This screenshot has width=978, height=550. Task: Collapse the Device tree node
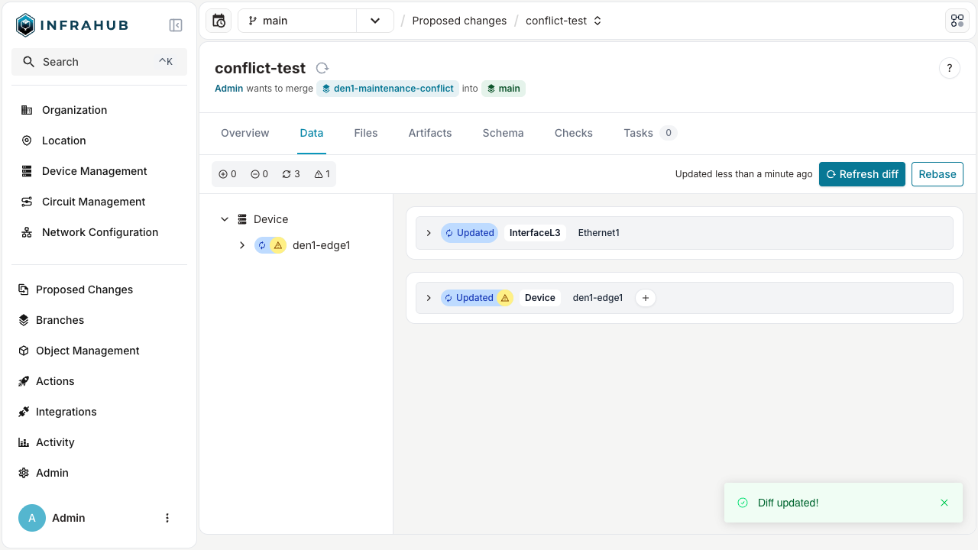(225, 219)
